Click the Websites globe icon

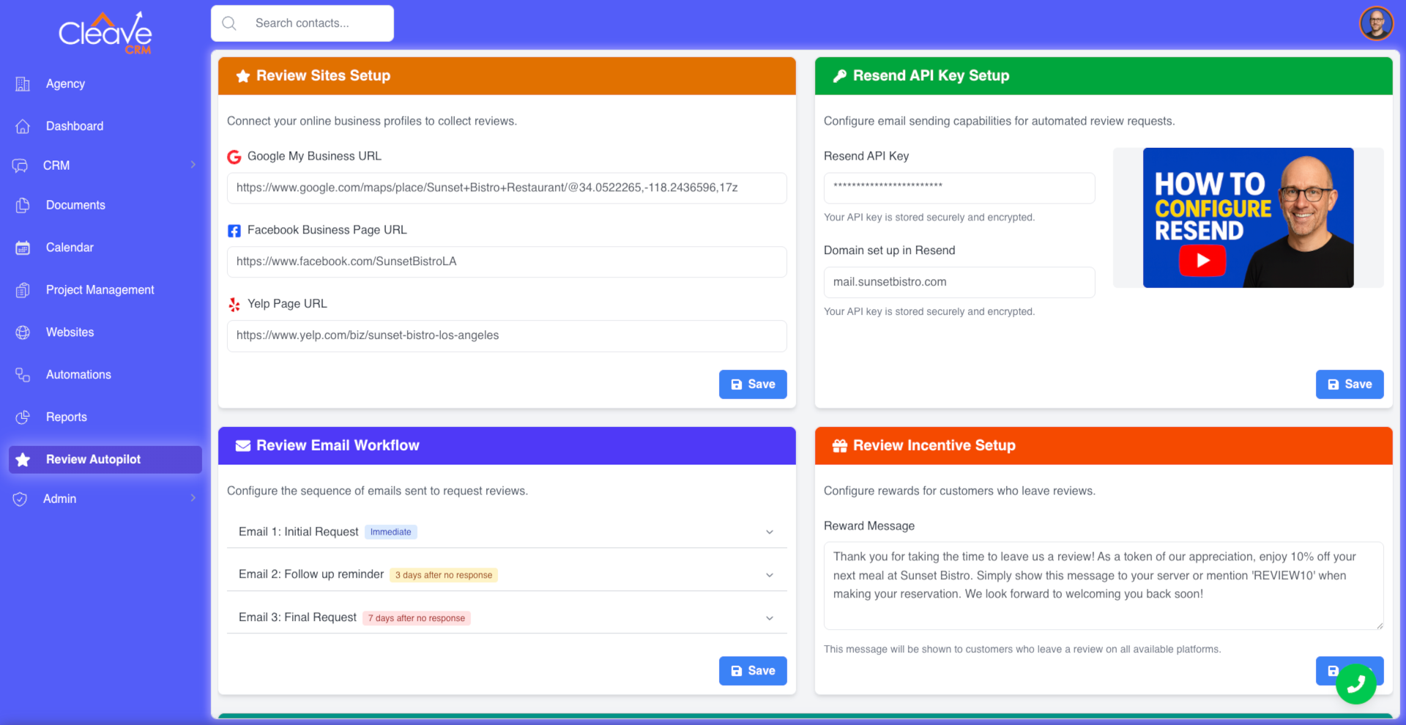click(23, 332)
